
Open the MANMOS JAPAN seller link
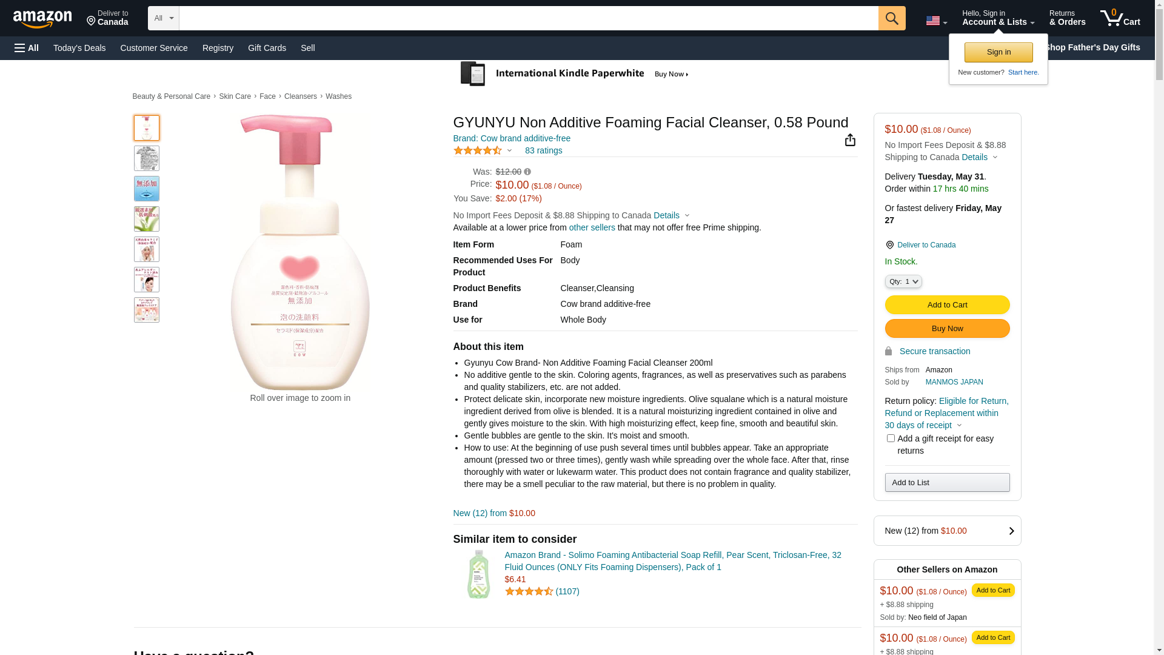(x=954, y=382)
